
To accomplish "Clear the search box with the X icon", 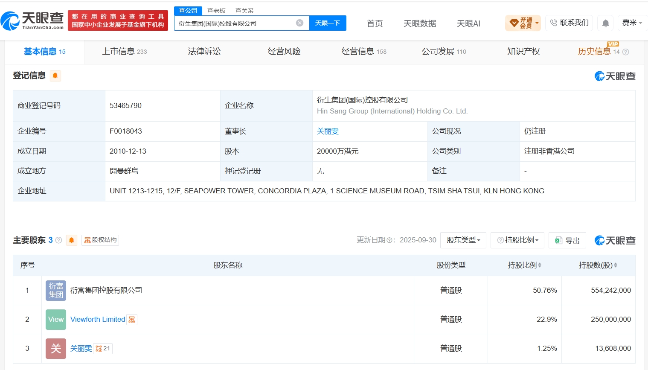I will point(300,23).
